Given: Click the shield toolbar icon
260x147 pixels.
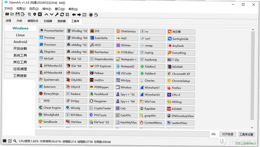Looking at the screenshot, I should (34, 14).
